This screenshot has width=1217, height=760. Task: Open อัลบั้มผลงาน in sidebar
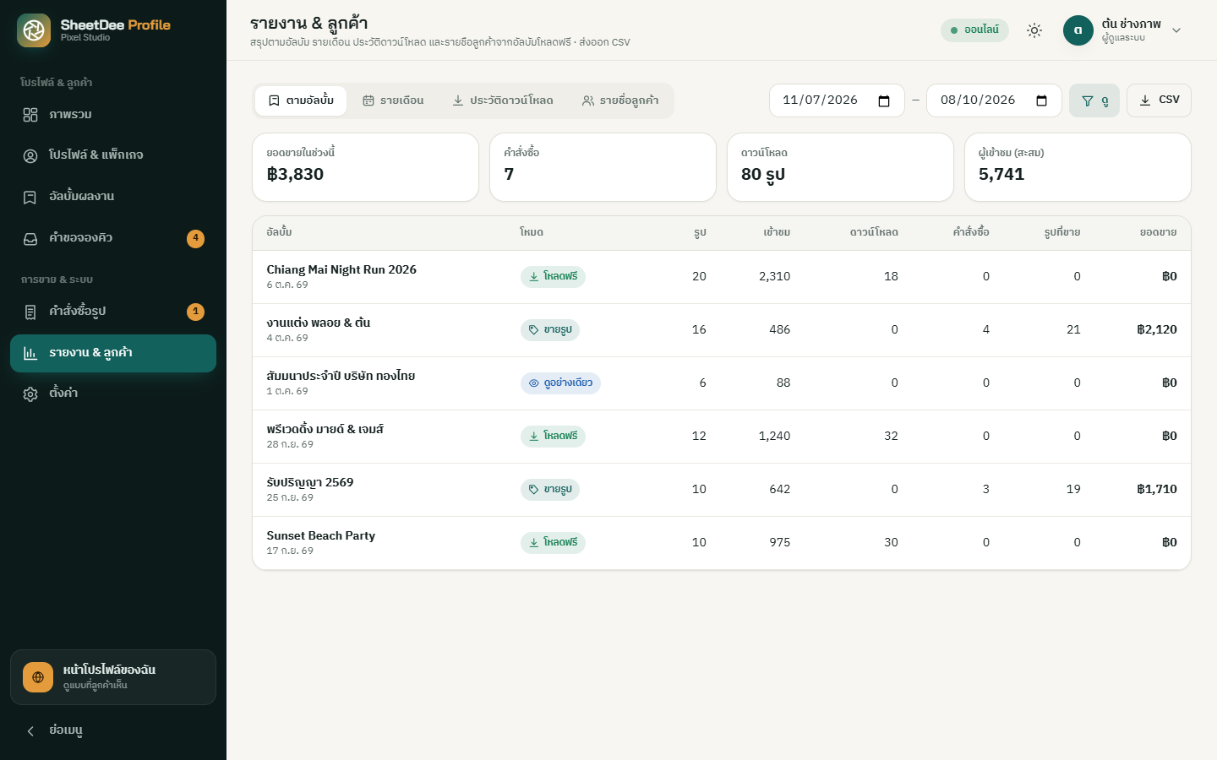click(x=113, y=197)
